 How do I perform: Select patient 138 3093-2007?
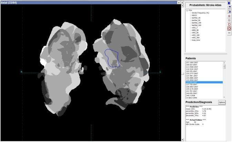tap(192, 87)
